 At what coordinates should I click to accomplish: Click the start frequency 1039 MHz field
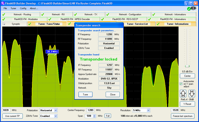6,110
